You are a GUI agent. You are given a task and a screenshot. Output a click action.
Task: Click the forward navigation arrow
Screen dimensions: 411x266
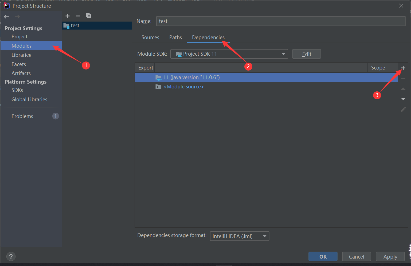(17, 17)
